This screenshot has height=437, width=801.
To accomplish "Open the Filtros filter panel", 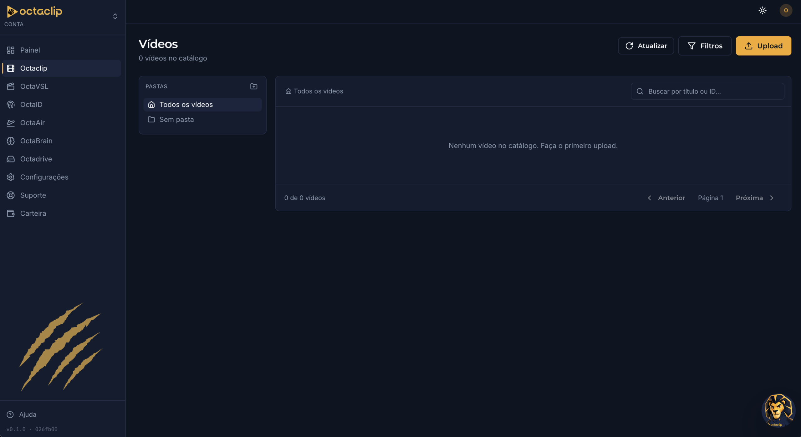I will coord(705,46).
